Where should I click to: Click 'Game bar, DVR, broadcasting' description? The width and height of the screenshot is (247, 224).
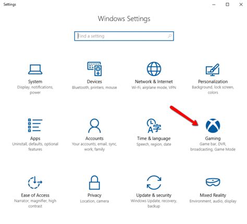[x=213, y=146]
